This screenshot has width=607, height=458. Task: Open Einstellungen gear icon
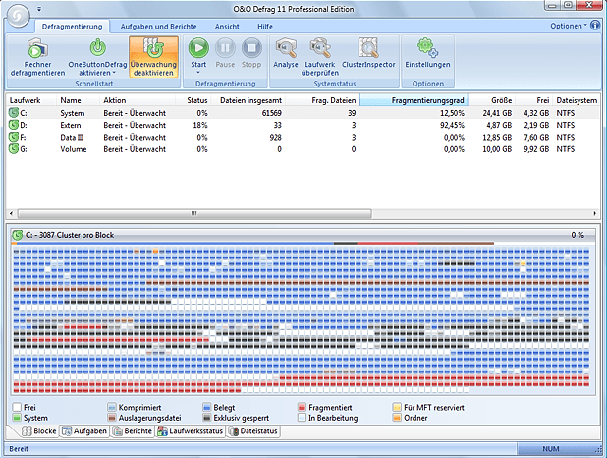pyautogui.click(x=427, y=47)
